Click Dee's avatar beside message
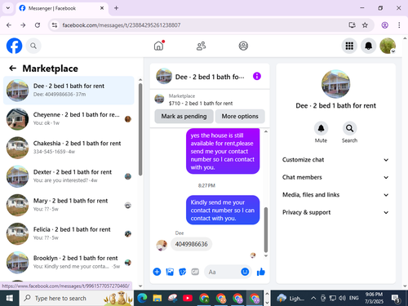 coord(162,245)
